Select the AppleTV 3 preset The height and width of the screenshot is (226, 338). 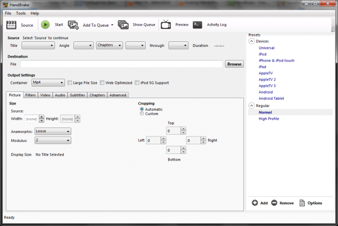pyautogui.click(x=267, y=86)
